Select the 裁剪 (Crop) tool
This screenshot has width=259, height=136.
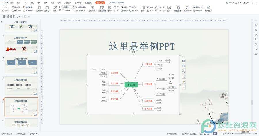tap(55, 9)
